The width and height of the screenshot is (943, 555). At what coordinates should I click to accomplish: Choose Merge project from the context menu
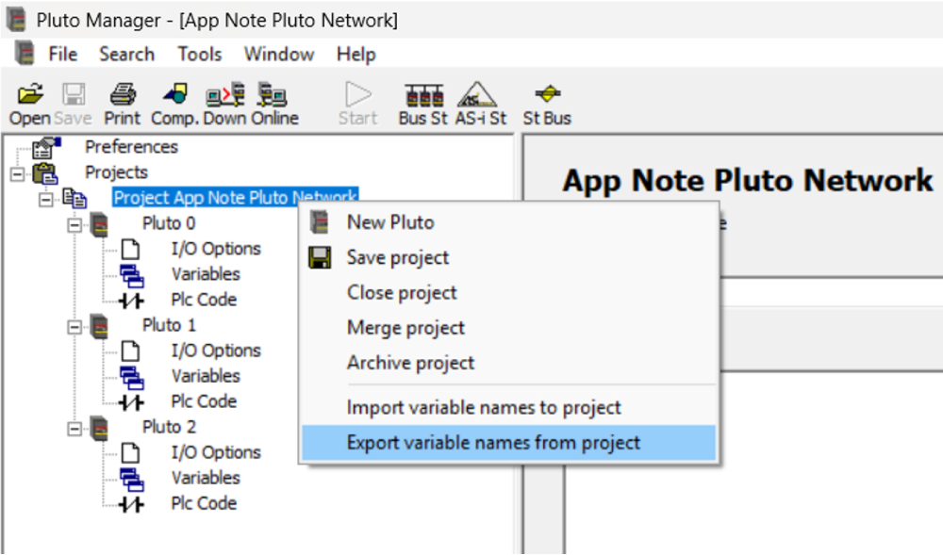509,328
